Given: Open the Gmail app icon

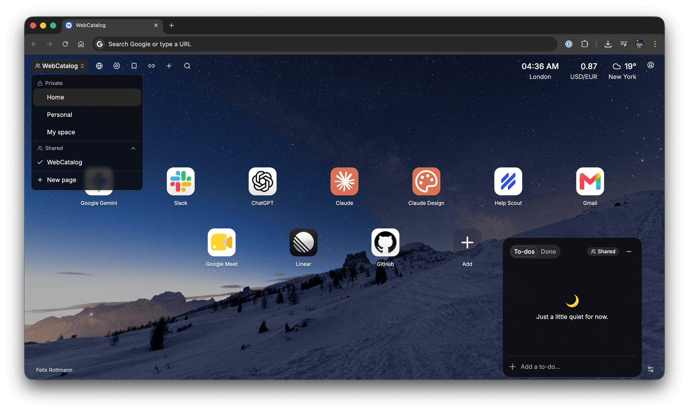Looking at the screenshot, I should point(590,181).
